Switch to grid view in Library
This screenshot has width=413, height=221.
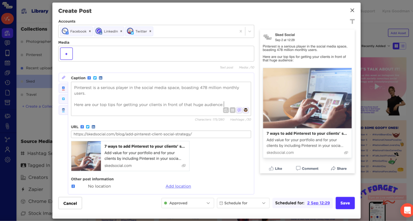[396, 46]
